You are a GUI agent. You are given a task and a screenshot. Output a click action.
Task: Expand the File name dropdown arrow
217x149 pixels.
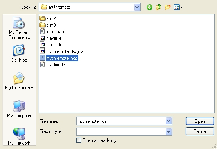(x=169, y=121)
